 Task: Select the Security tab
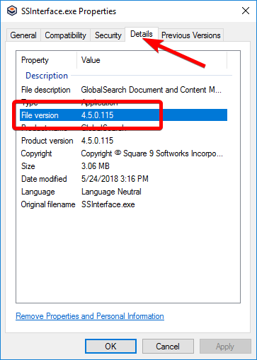(108, 35)
